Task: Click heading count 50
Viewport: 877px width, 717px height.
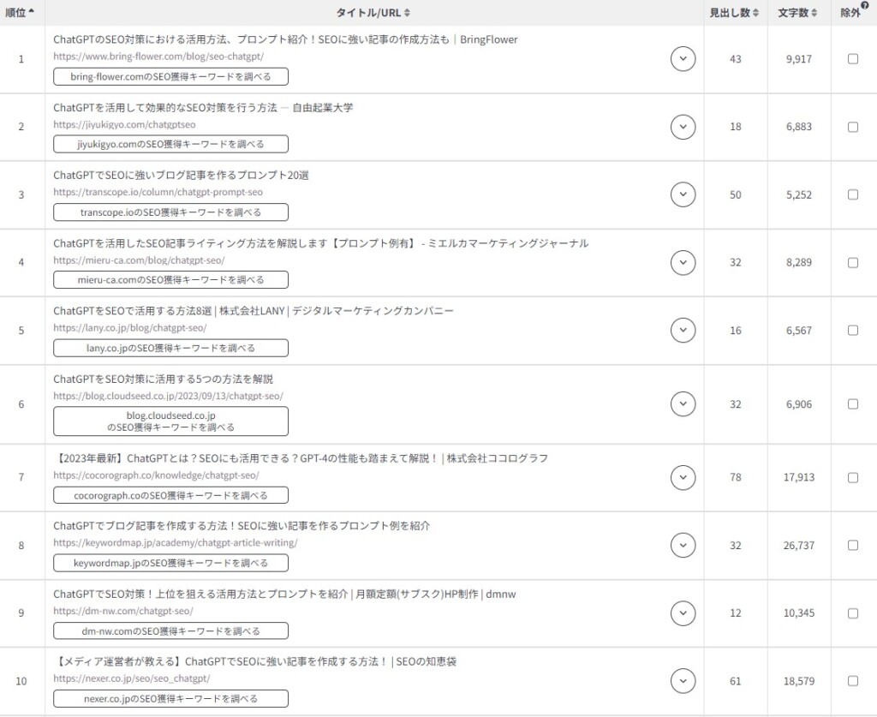Action: [735, 194]
